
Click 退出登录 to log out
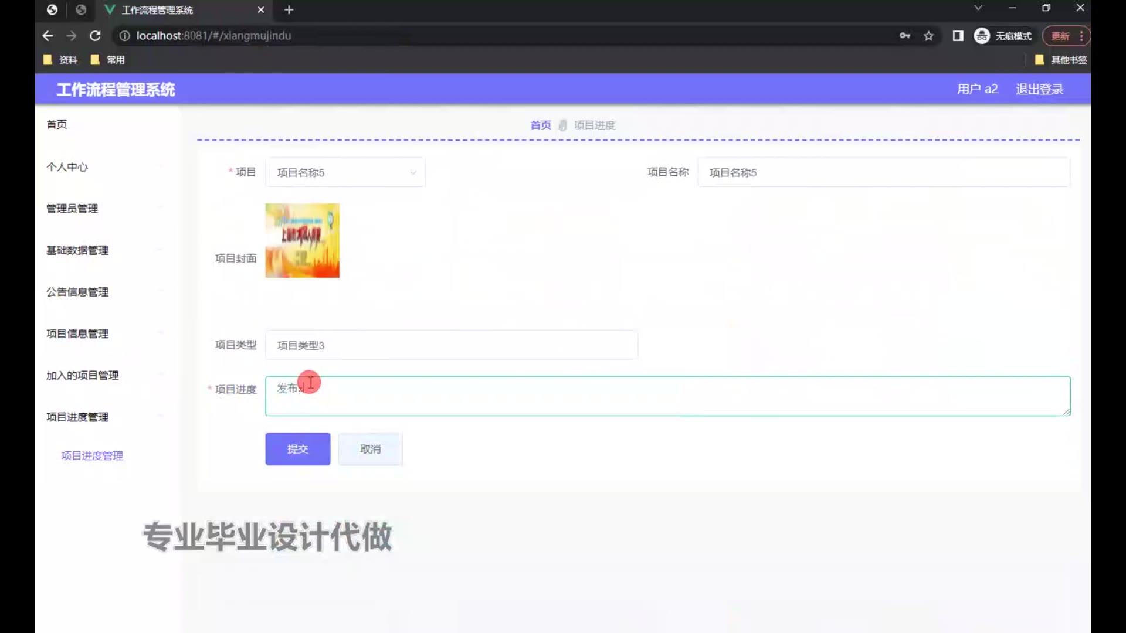[1039, 89]
